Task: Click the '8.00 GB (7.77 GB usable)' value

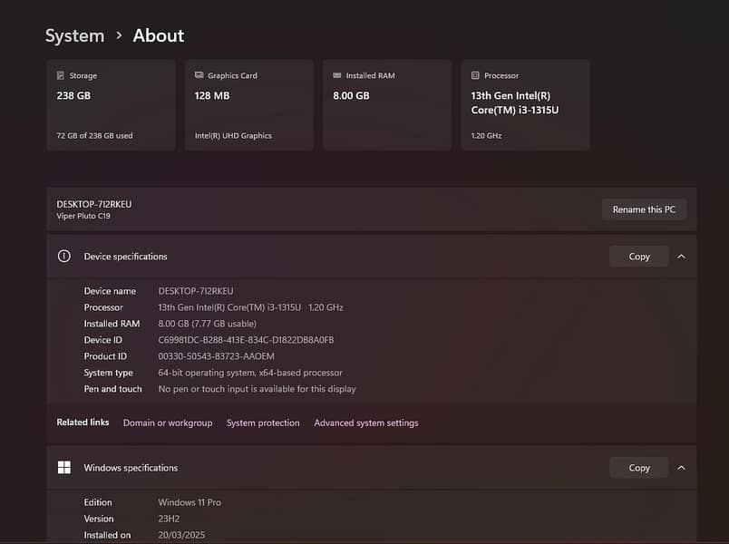Action: pyautogui.click(x=208, y=324)
